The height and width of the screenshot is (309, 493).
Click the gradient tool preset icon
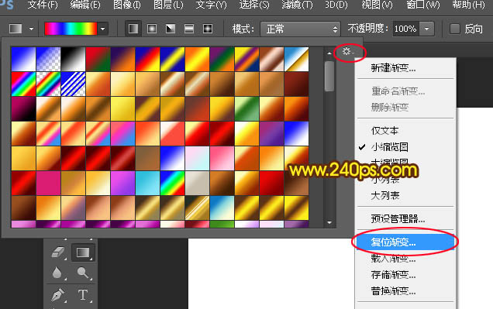click(x=16, y=29)
